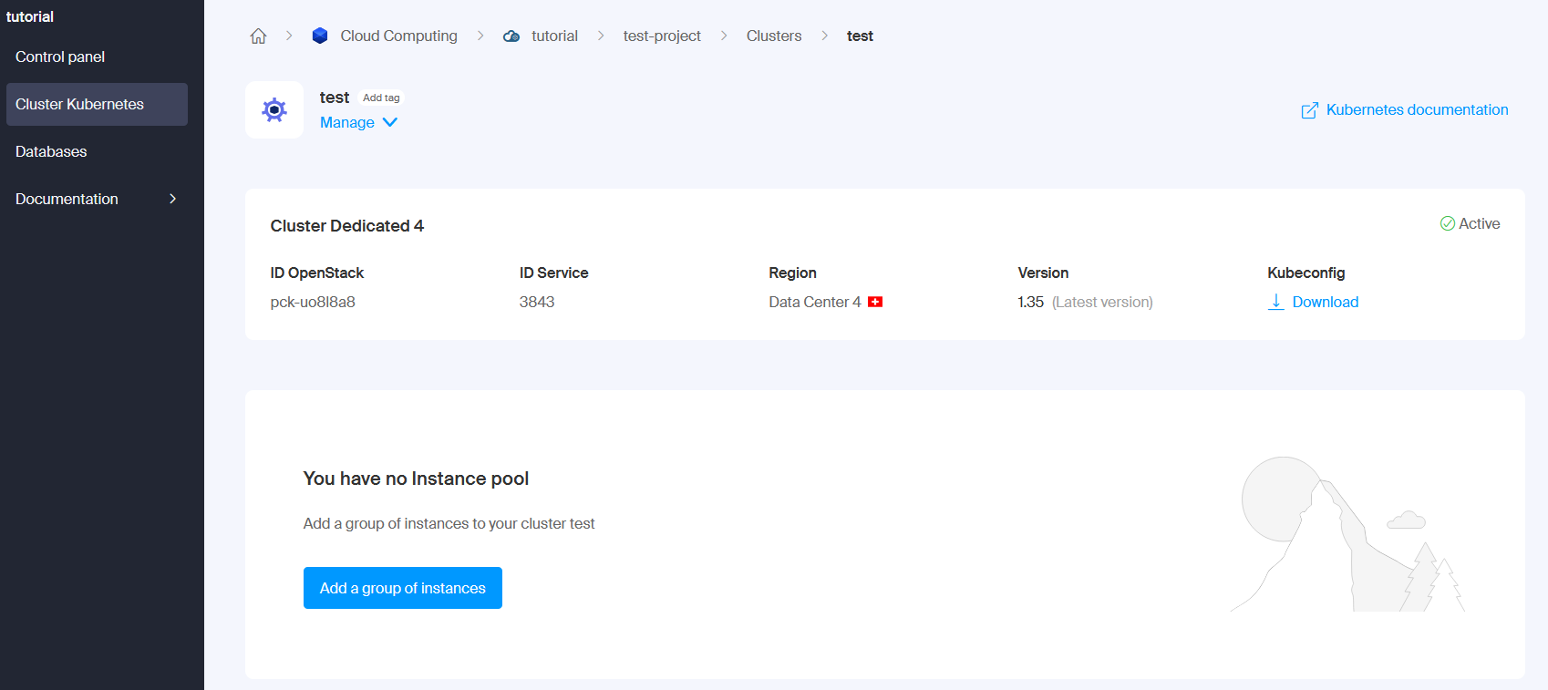This screenshot has width=1548, height=690.
Task: Expand the Manage dropdown chevron
Action: tap(390, 122)
